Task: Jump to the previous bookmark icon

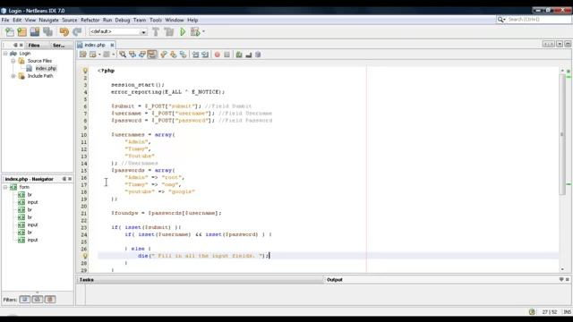Action: point(163,55)
